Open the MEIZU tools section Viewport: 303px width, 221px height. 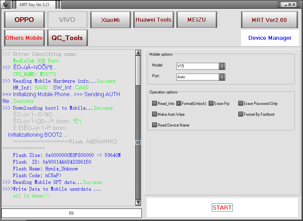197,20
